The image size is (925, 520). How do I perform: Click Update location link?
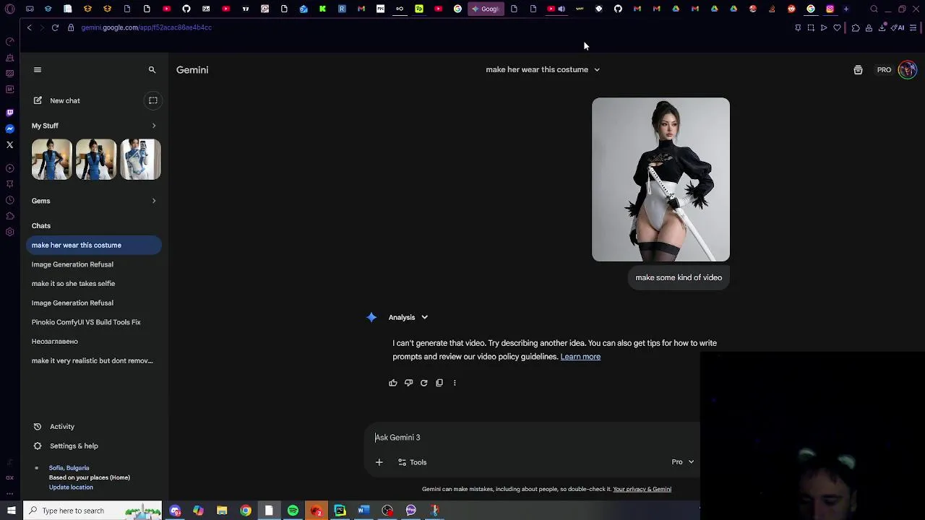pyautogui.click(x=71, y=487)
